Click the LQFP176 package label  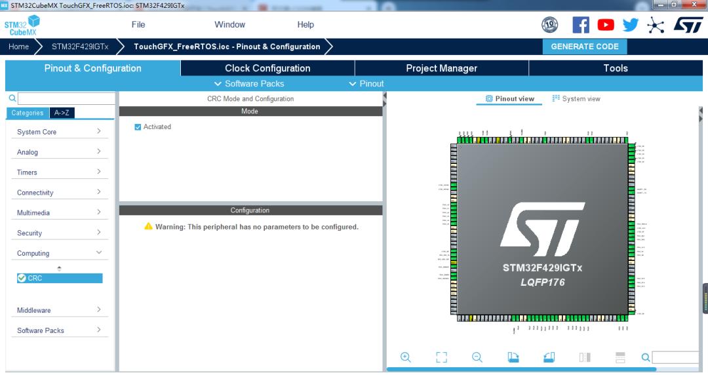(x=542, y=283)
